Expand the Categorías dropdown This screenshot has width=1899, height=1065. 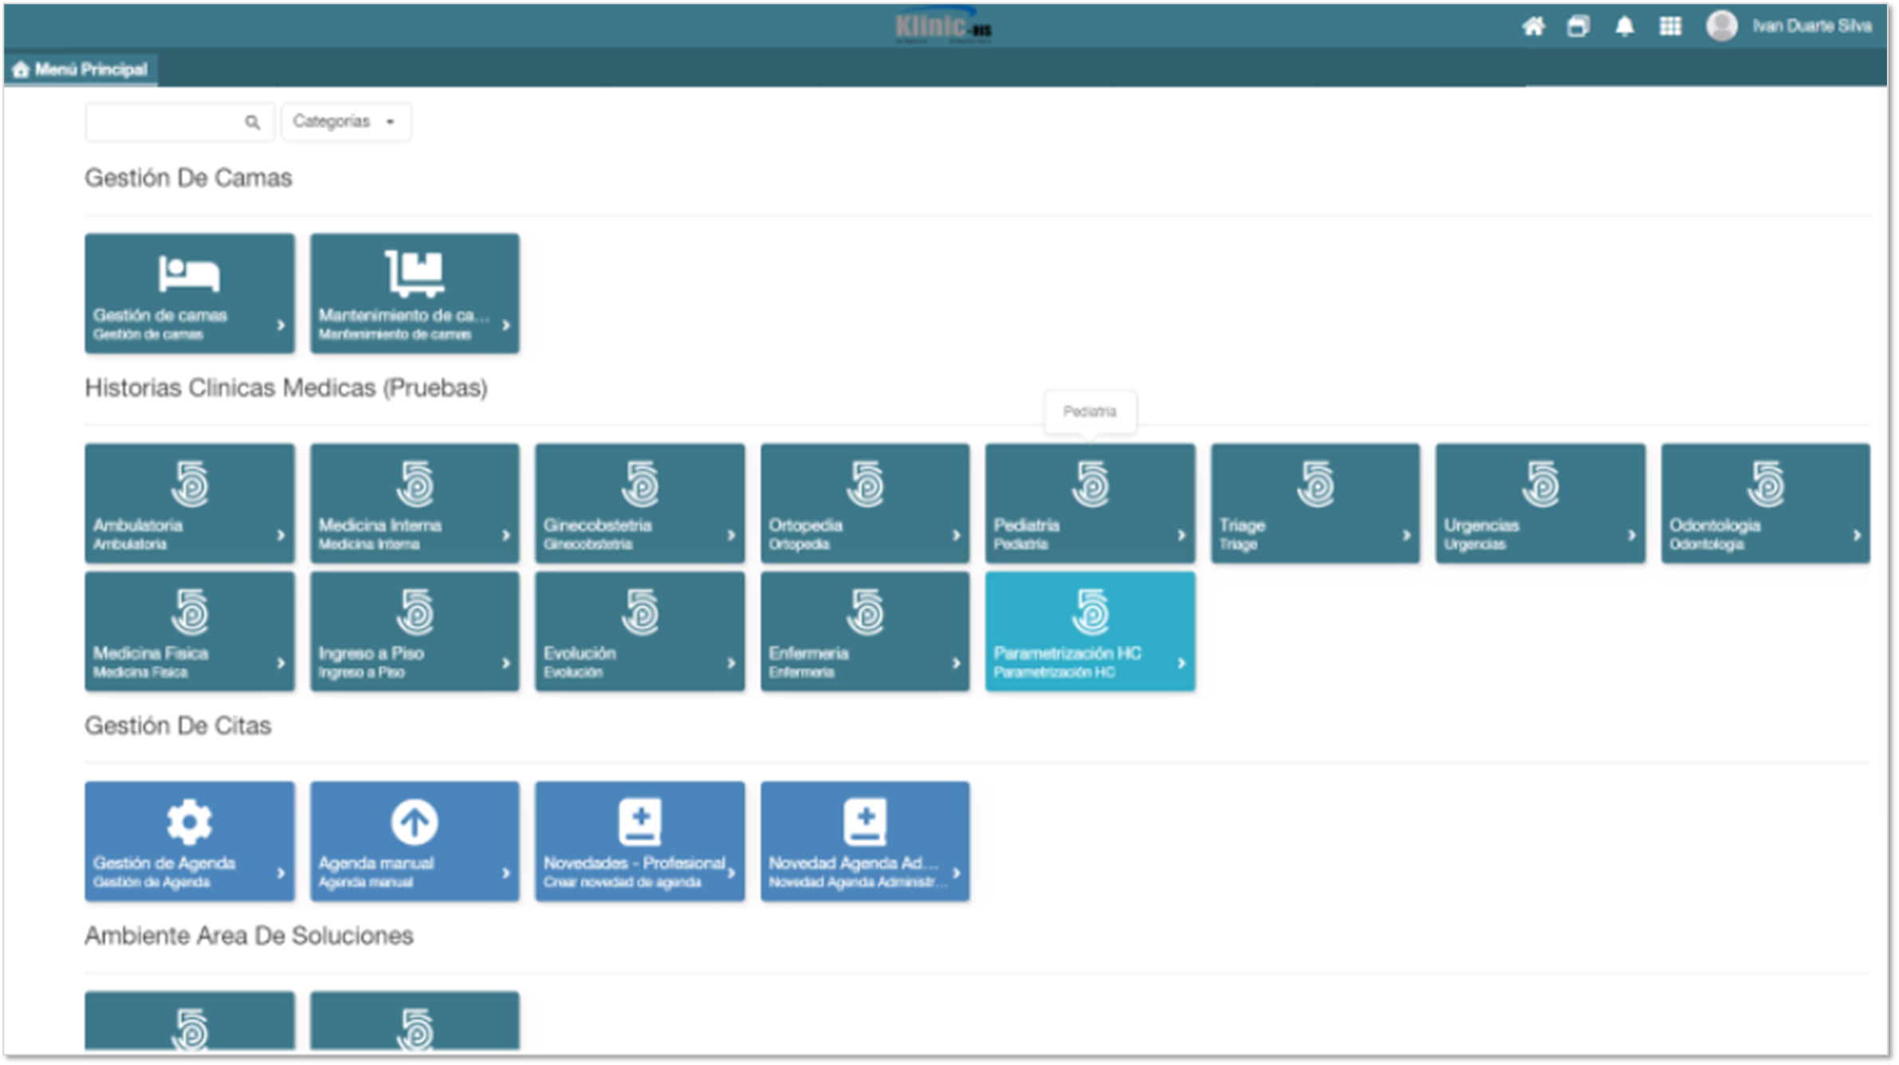(345, 122)
